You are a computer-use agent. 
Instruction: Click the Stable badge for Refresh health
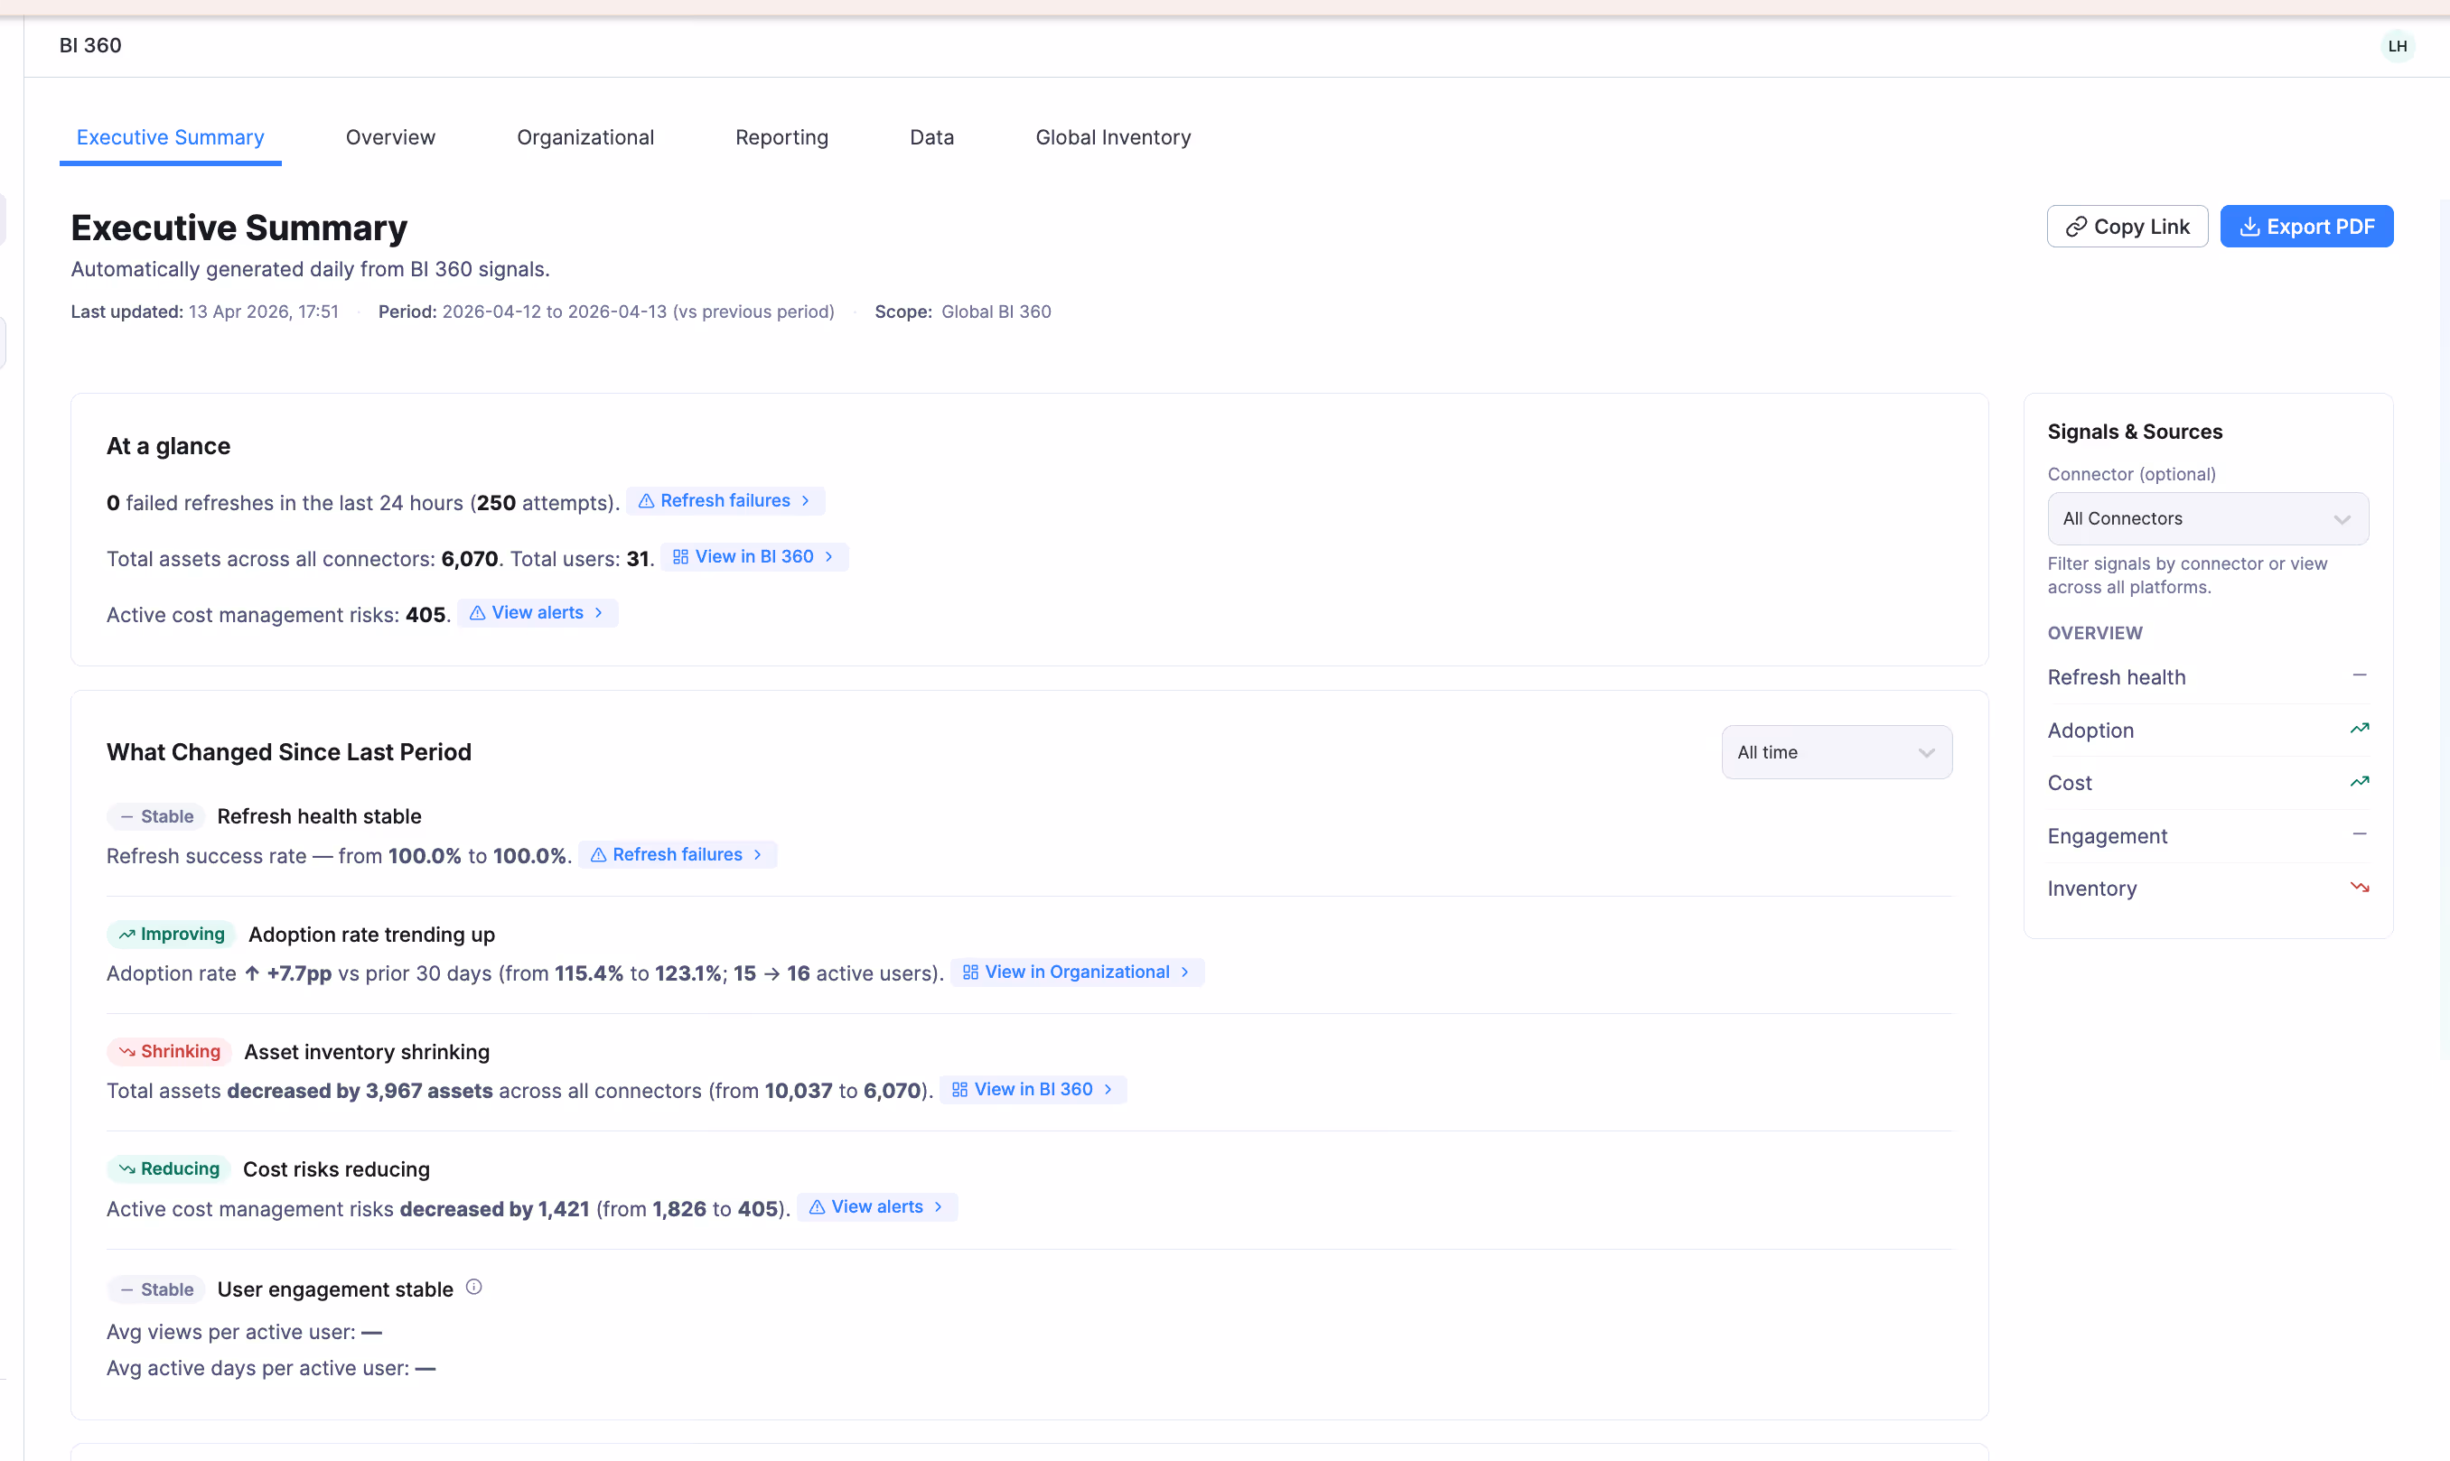155,816
